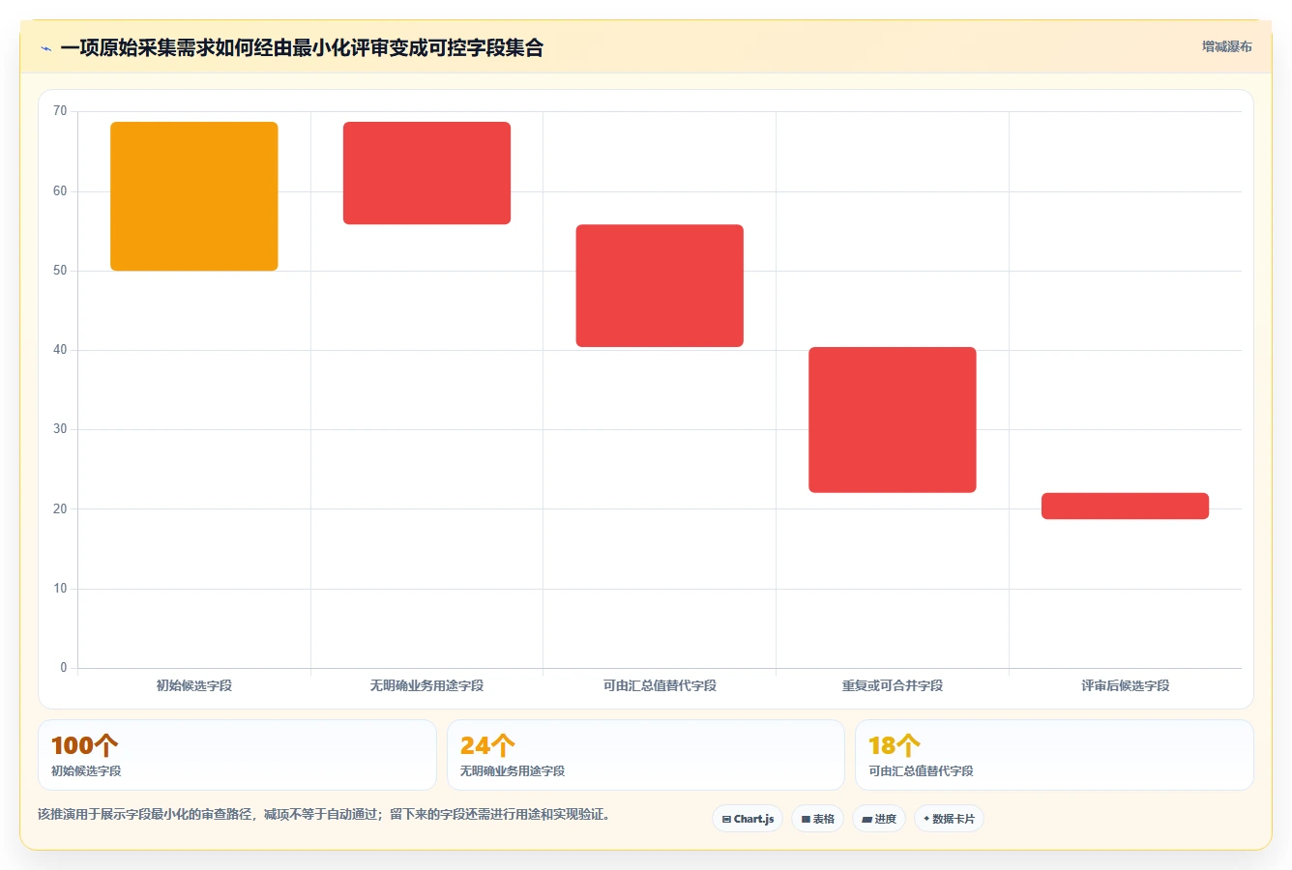This screenshot has height=870, width=1292.
Task: Click the chart title 一项原始采集需求…
Action: pos(302,47)
